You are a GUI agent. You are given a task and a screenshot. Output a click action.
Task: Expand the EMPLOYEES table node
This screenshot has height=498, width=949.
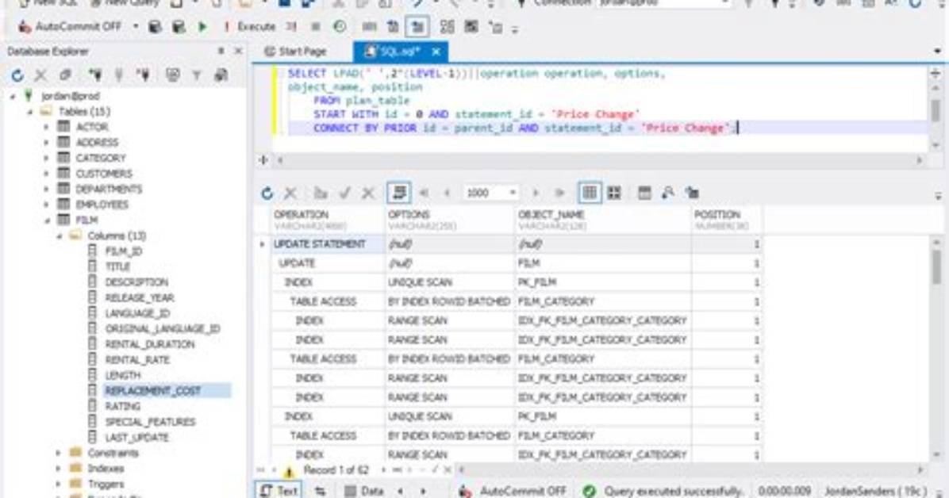pos(47,205)
